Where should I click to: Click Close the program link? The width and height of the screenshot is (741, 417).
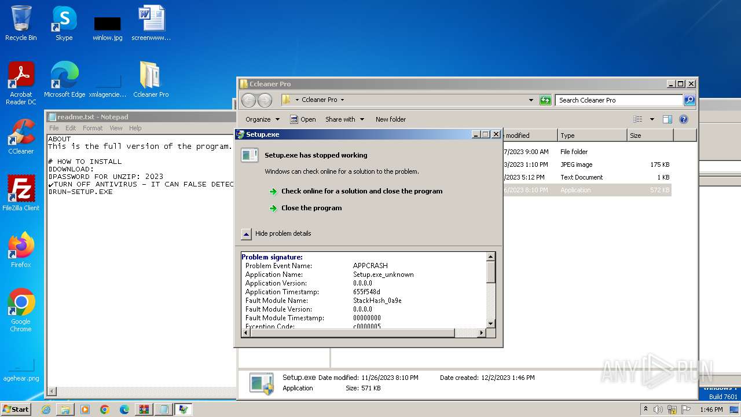point(311,208)
